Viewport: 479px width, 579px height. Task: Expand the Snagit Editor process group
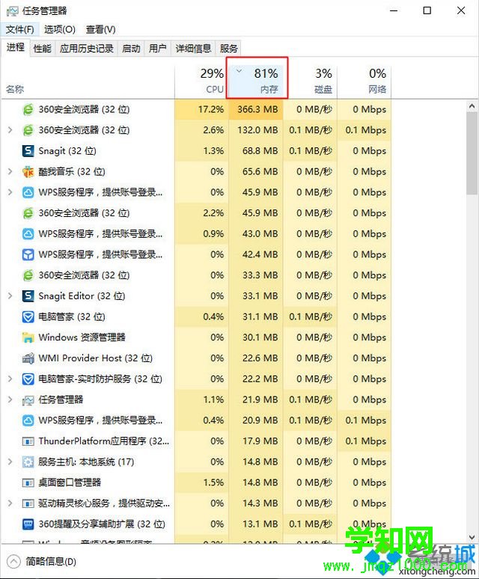click(x=10, y=295)
